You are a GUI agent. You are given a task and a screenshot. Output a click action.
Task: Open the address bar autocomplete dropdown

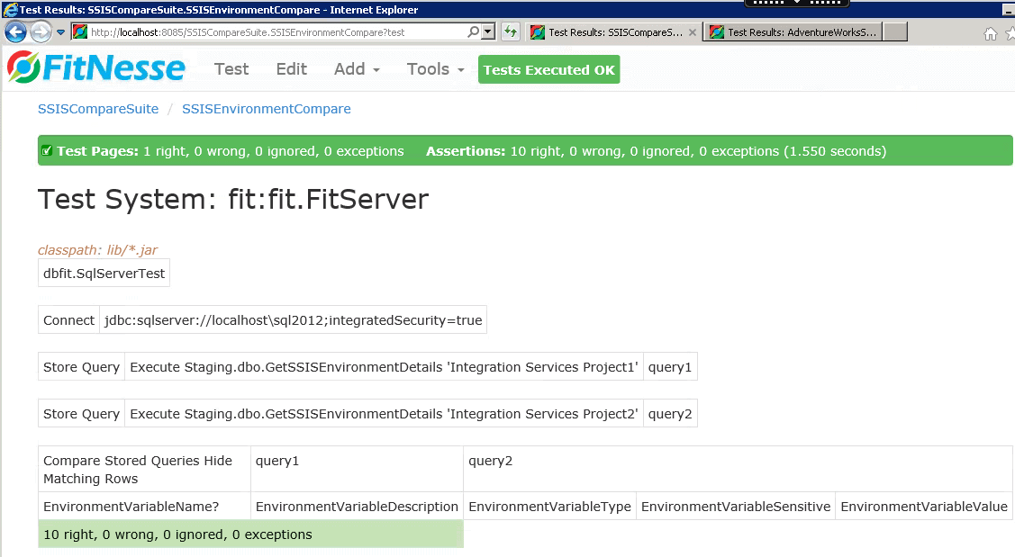(489, 31)
